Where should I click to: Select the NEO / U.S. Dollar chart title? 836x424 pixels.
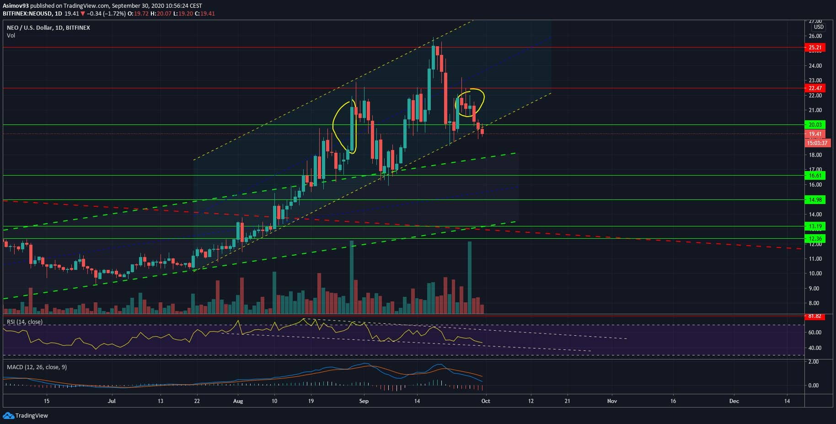pos(48,28)
